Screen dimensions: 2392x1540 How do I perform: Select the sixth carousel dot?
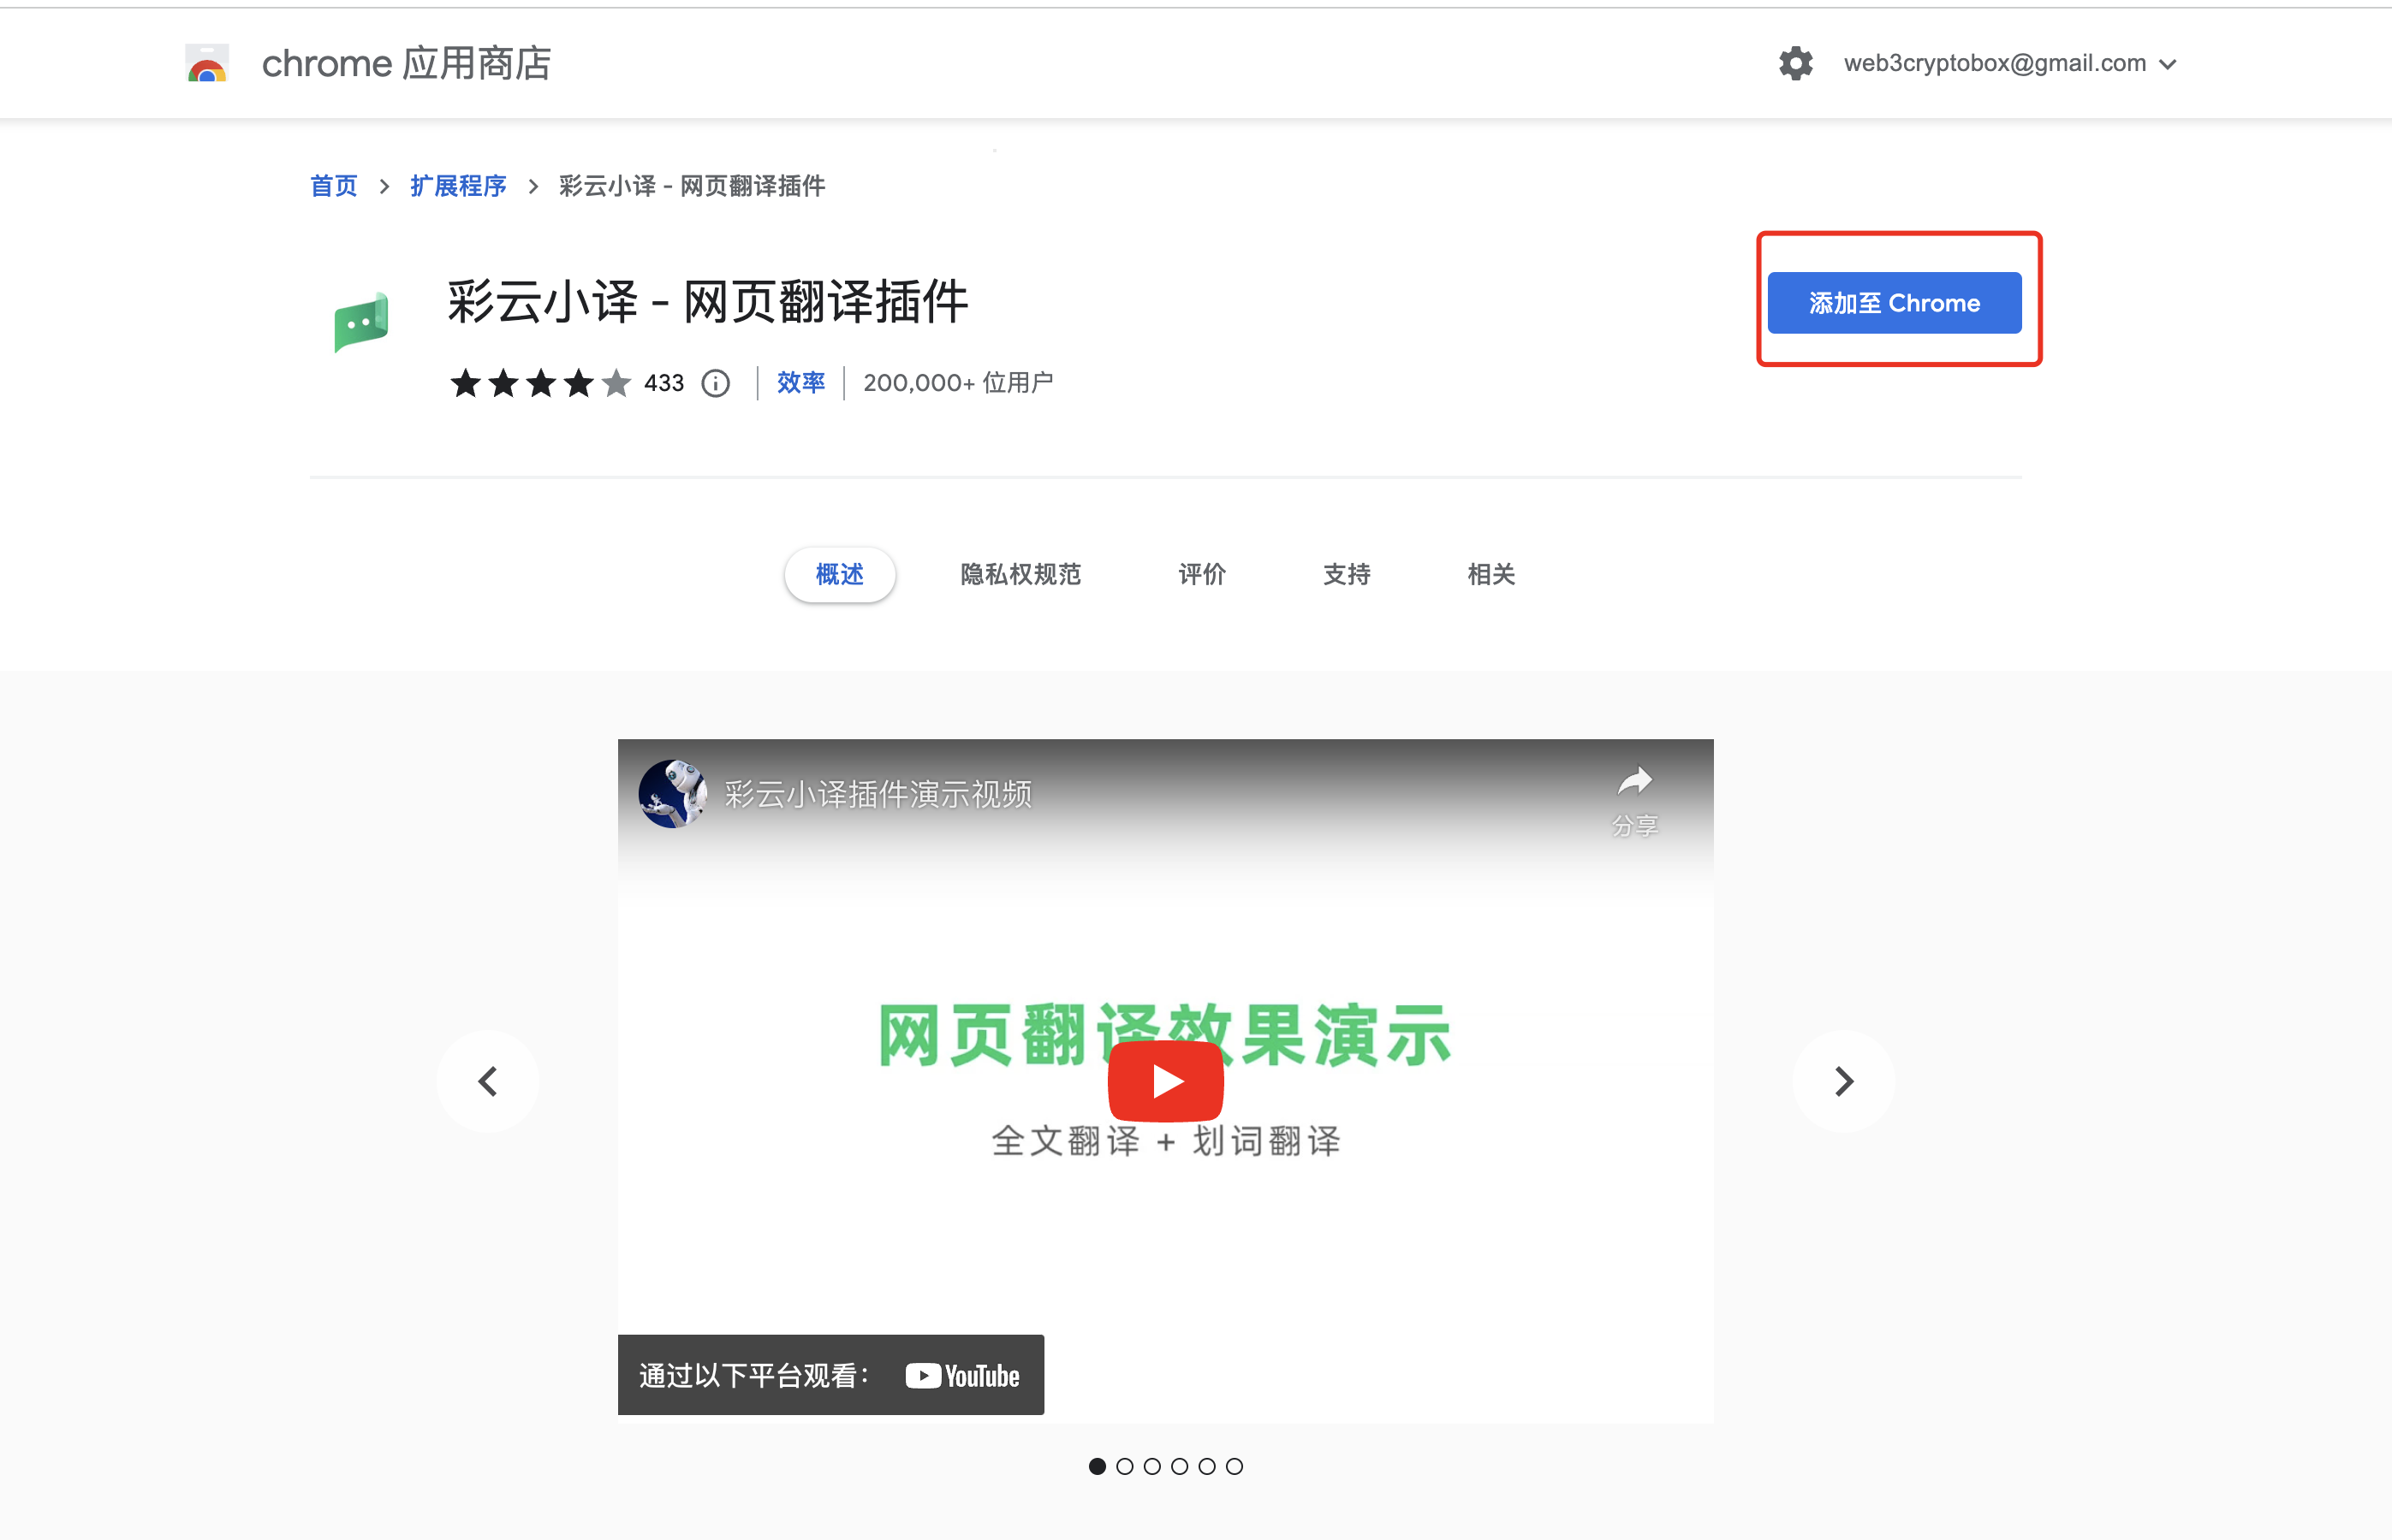pyautogui.click(x=1235, y=1466)
